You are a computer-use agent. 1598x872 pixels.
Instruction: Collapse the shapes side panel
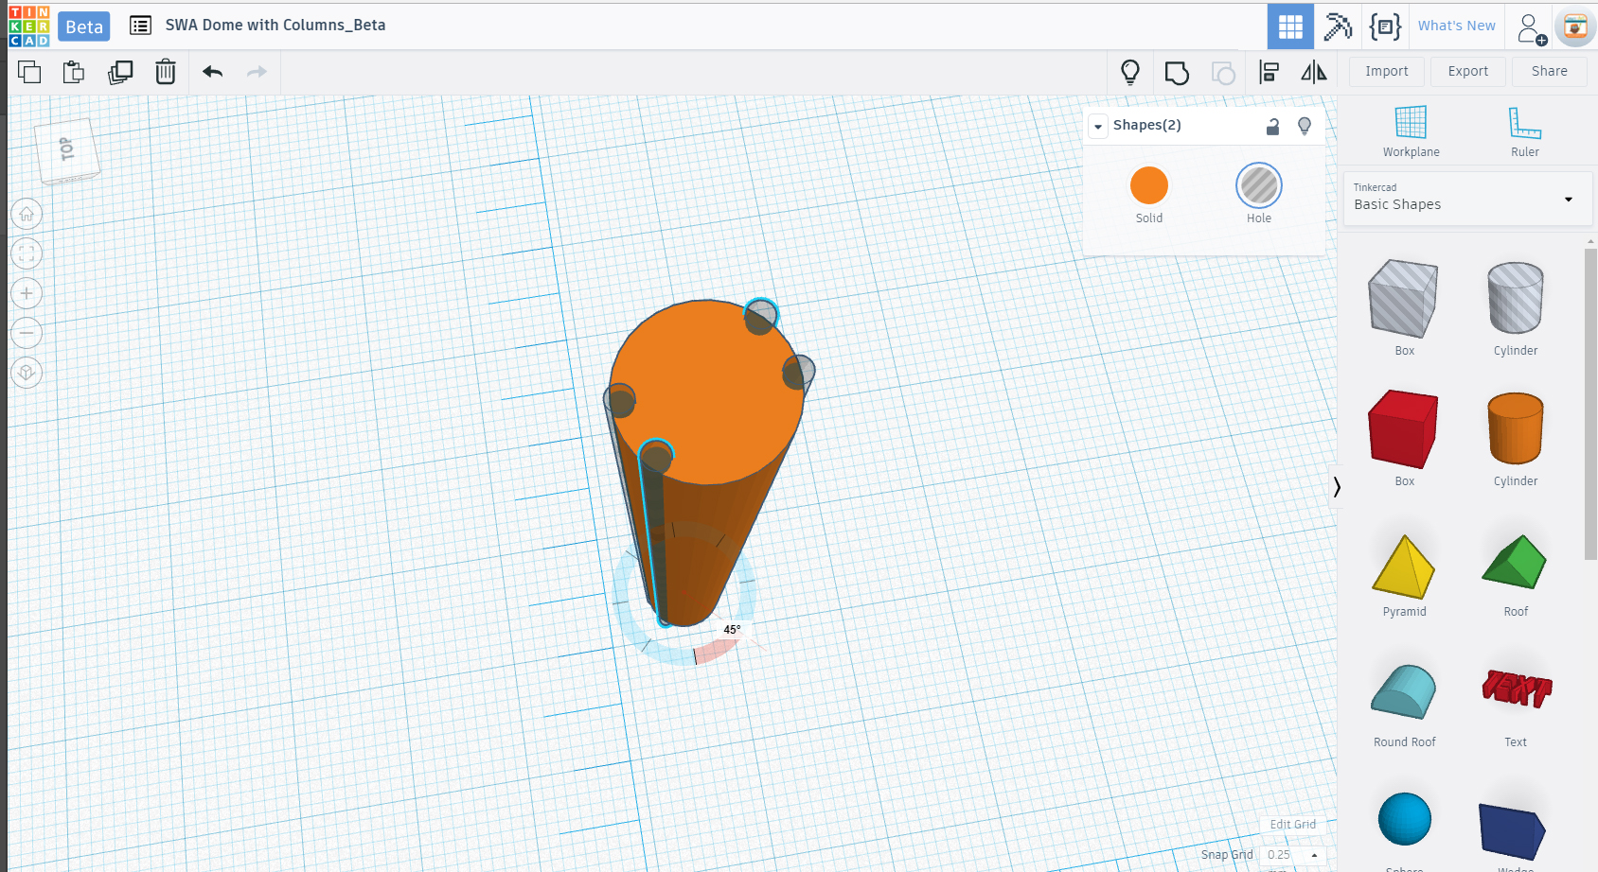(x=1336, y=487)
